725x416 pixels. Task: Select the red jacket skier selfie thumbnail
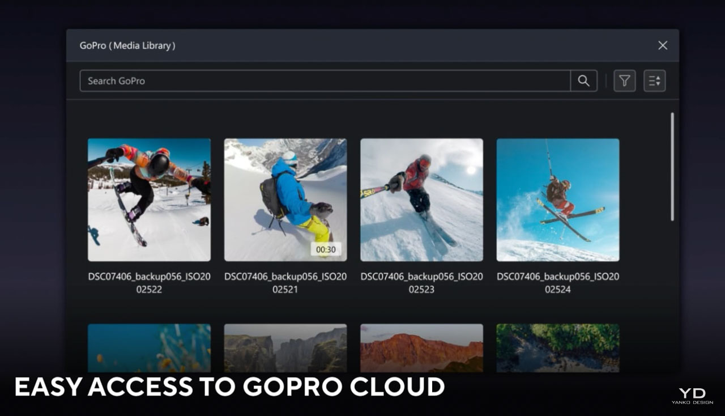(421, 199)
